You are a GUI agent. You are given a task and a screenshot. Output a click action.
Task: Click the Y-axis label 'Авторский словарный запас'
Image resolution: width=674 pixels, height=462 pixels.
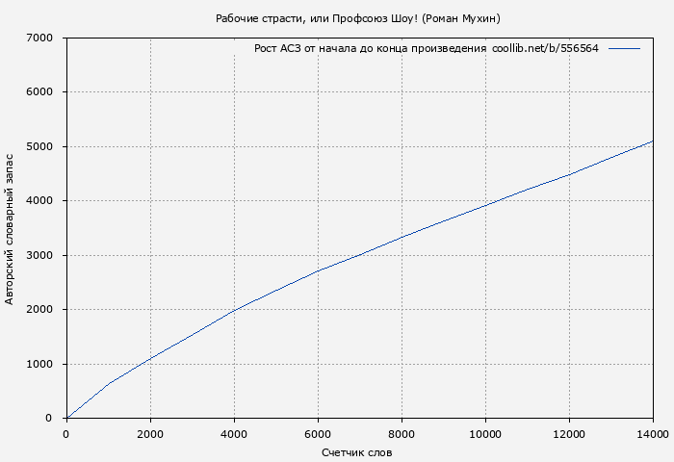10,228
